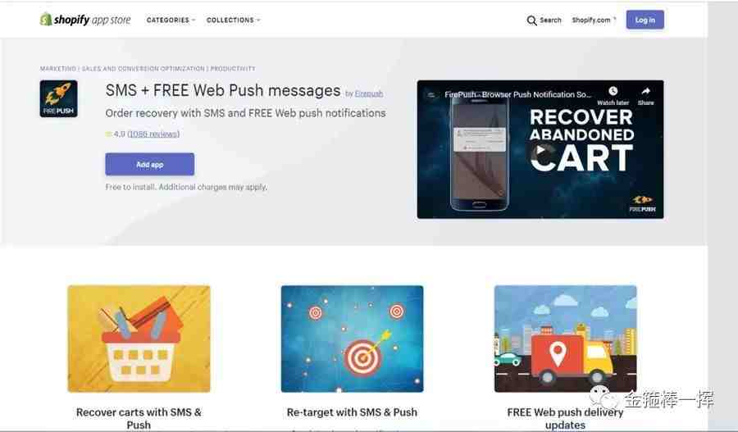Click the Log in button
Image resolution: width=738 pixels, height=432 pixels.
[x=645, y=20]
